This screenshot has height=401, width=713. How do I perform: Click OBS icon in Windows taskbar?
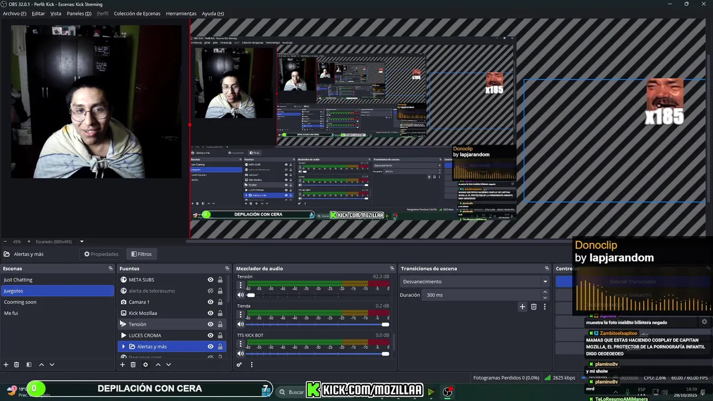click(447, 392)
